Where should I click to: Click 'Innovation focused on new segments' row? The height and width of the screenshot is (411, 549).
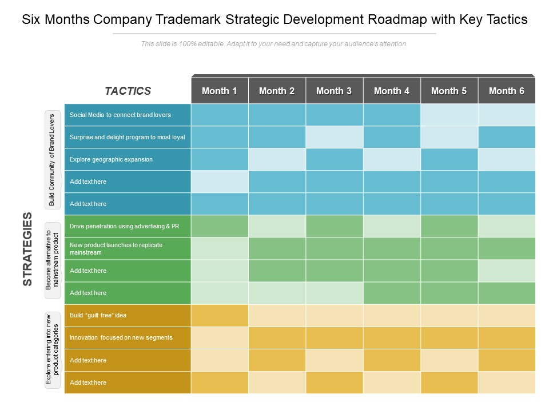(128, 337)
